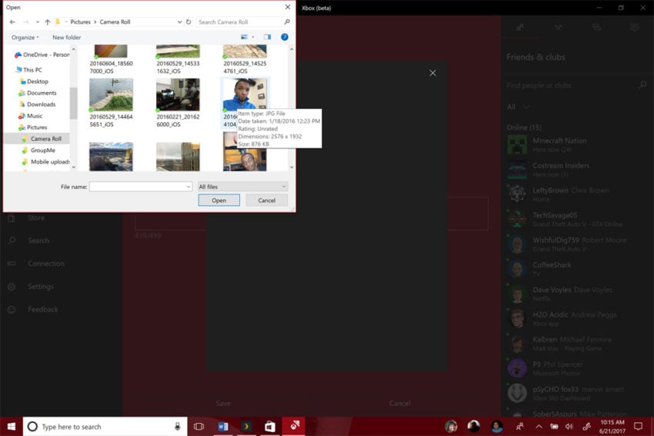This screenshot has height=436, width=654.
Task: Click the search magnifier in Open dialog
Action: [287, 22]
